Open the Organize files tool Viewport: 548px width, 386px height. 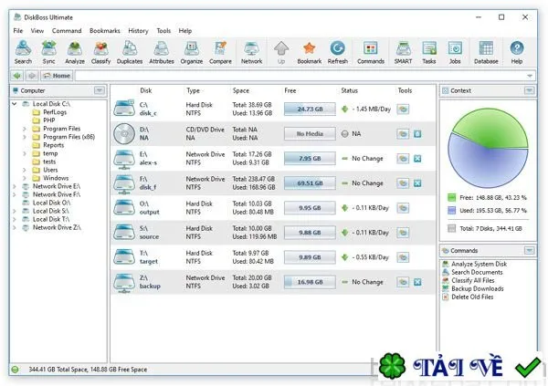[192, 52]
